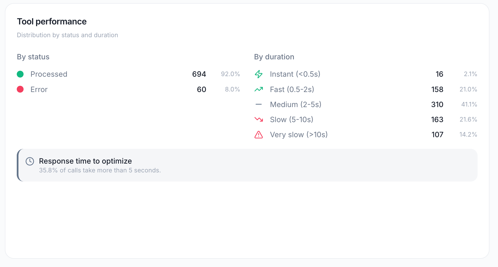Click the Slow trending-down arrow icon
The width and height of the screenshot is (498, 267).
259,120
